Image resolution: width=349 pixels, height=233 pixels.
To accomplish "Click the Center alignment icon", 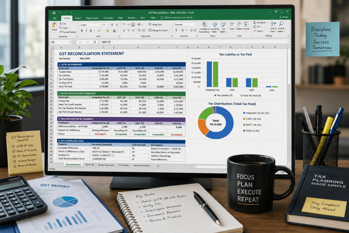I will tap(128, 30).
